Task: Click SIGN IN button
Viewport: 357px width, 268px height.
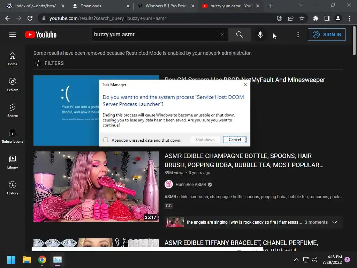Action: point(327,35)
